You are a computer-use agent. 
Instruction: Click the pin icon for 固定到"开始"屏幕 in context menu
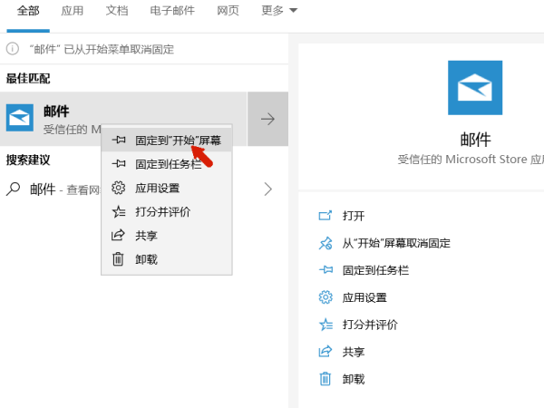[x=118, y=141]
